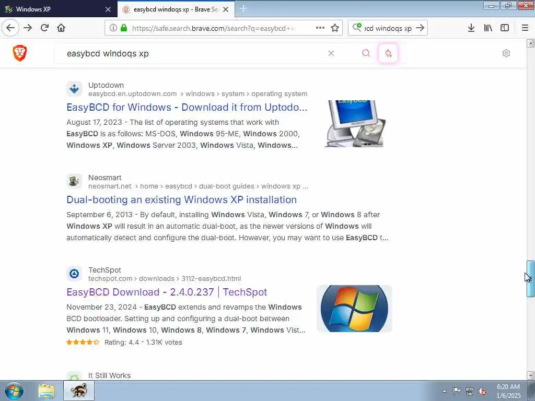The height and width of the screenshot is (401, 535).
Task: Open page actions three-dot menu
Action: coord(320,28)
